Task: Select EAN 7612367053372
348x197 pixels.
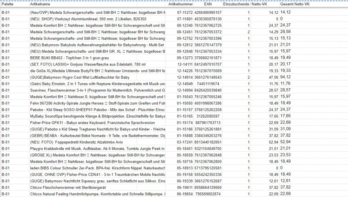Action: [x=208, y=32]
